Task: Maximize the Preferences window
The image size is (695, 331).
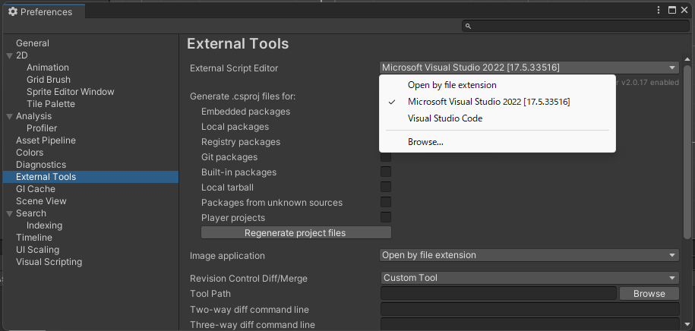Action: [x=672, y=10]
